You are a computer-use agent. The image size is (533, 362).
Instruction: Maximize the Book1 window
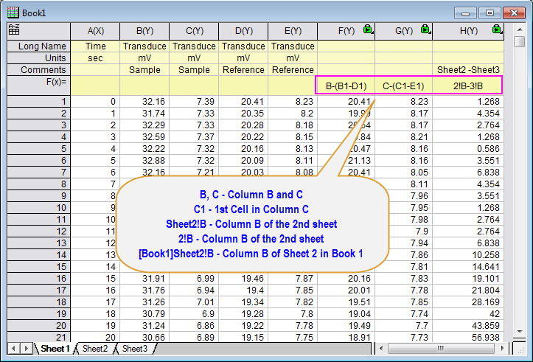[488, 12]
